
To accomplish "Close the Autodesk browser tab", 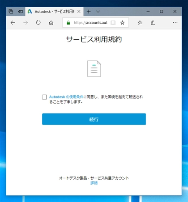I will (x=79, y=12).
